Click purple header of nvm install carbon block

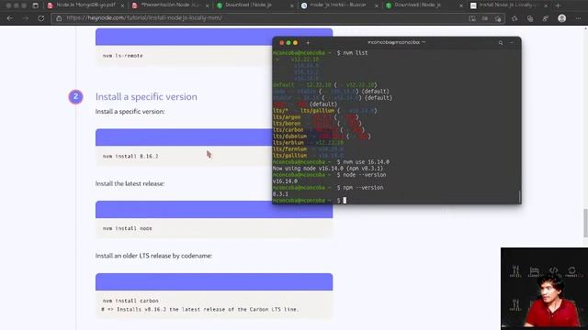pyautogui.click(x=214, y=281)
